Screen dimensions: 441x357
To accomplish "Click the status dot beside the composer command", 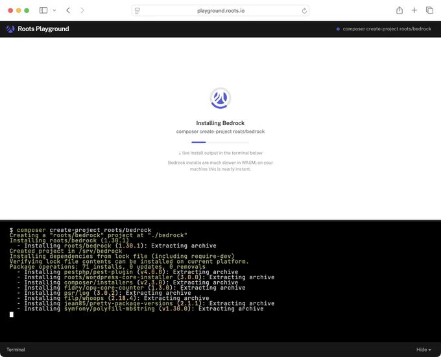I will [x=338, y=29].
